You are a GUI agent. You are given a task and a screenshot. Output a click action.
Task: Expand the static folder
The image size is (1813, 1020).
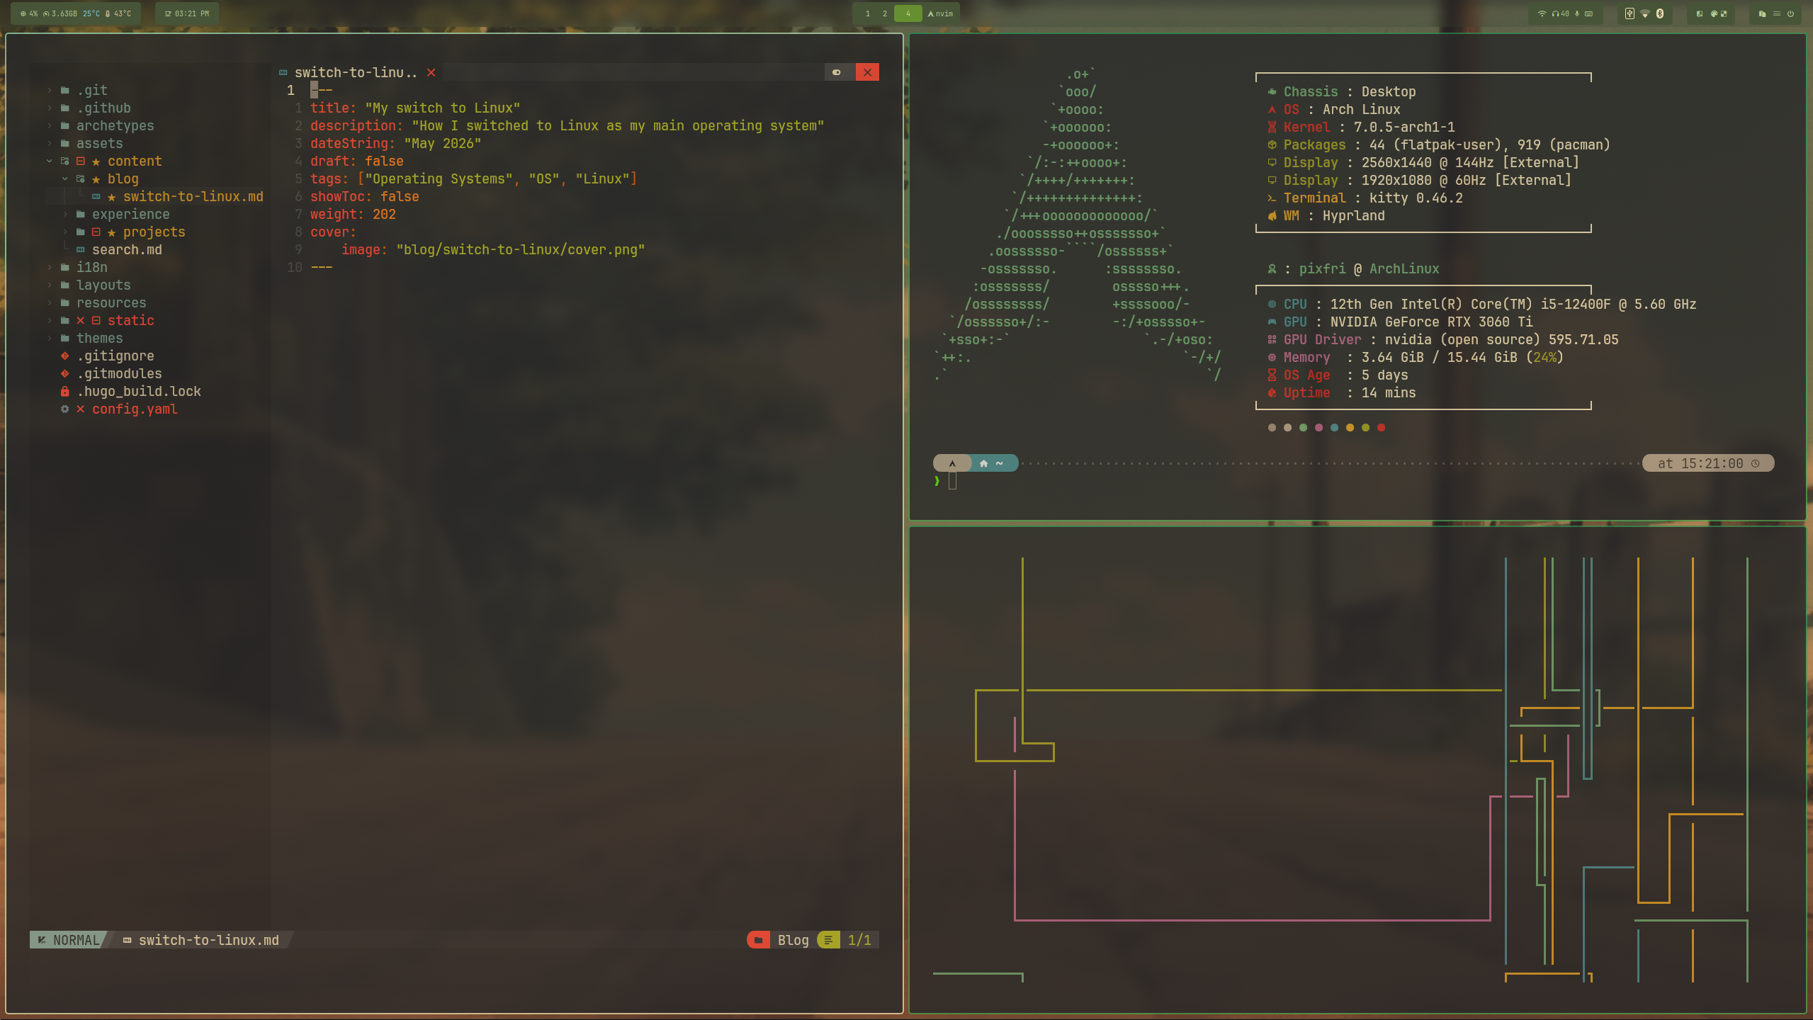(50, 320)
